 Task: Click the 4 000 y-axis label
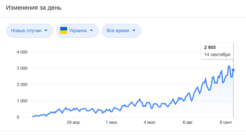pos(21,52)
